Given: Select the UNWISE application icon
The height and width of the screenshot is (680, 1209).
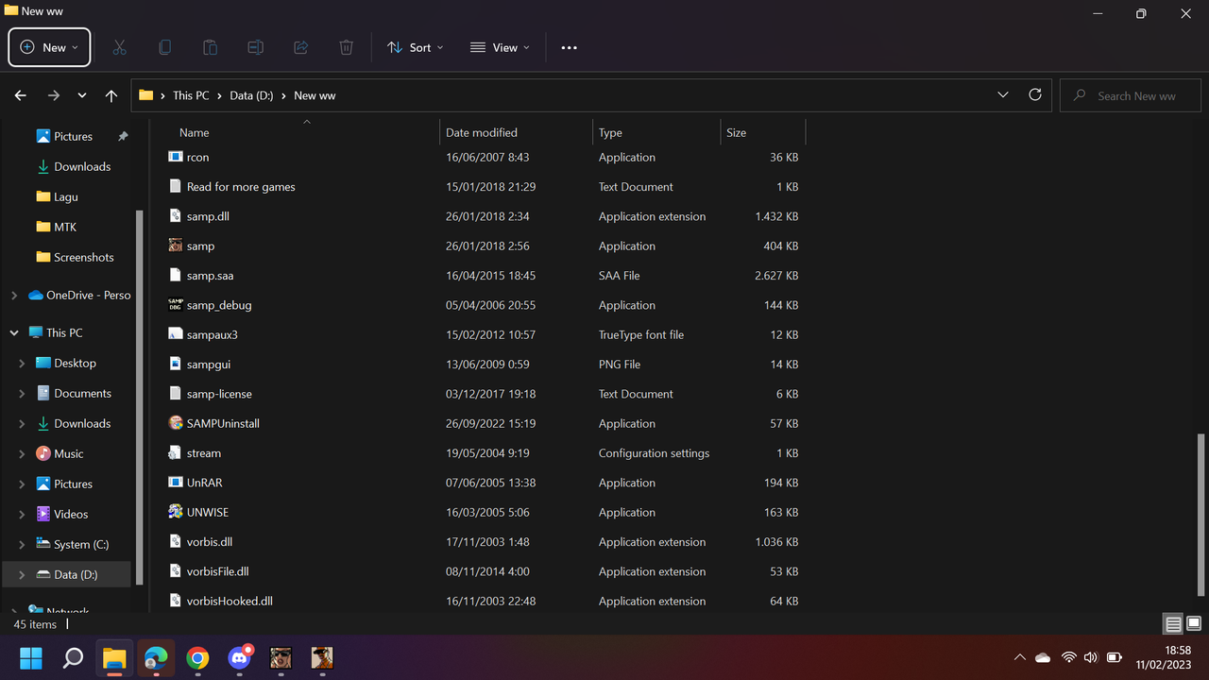Looking at the screenshot, I should [176, 512].
